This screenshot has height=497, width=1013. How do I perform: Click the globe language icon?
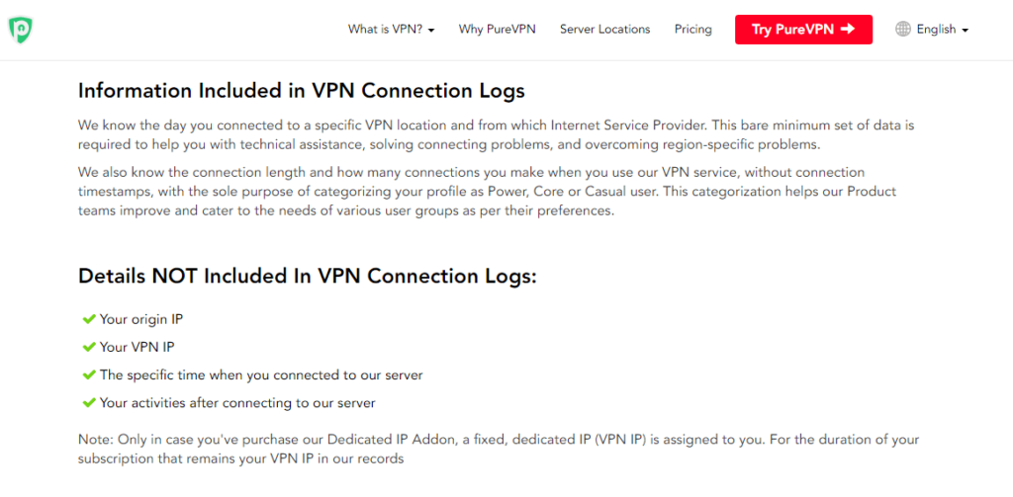click(902, 29)
